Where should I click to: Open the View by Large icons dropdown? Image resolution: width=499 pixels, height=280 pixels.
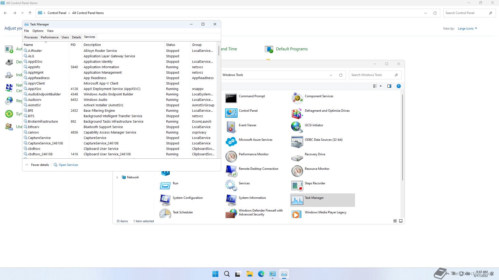467,29
